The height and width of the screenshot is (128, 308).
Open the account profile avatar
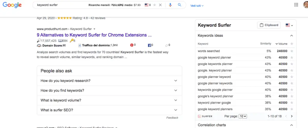[x=306, y=5]
